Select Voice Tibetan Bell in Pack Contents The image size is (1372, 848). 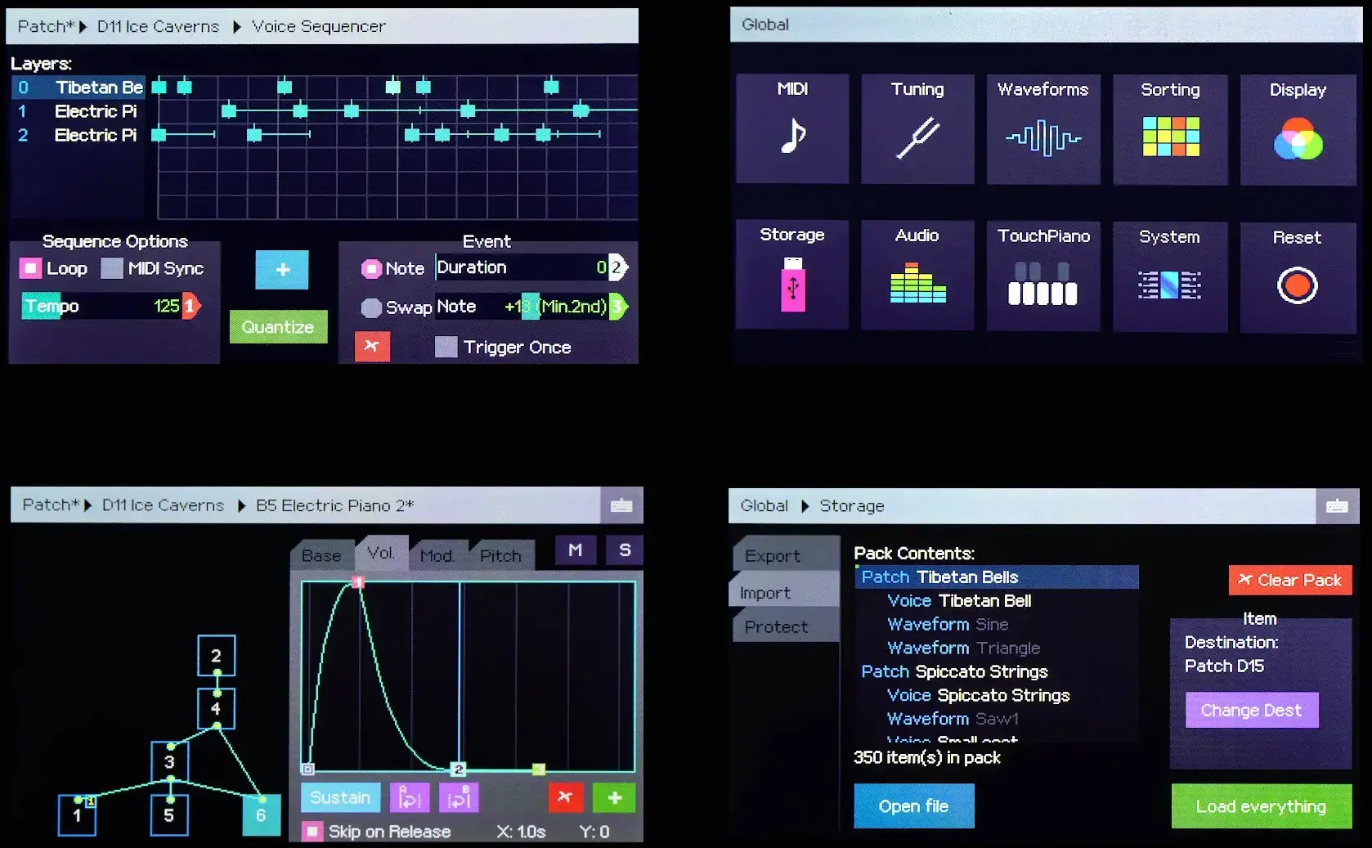point(997,601)
